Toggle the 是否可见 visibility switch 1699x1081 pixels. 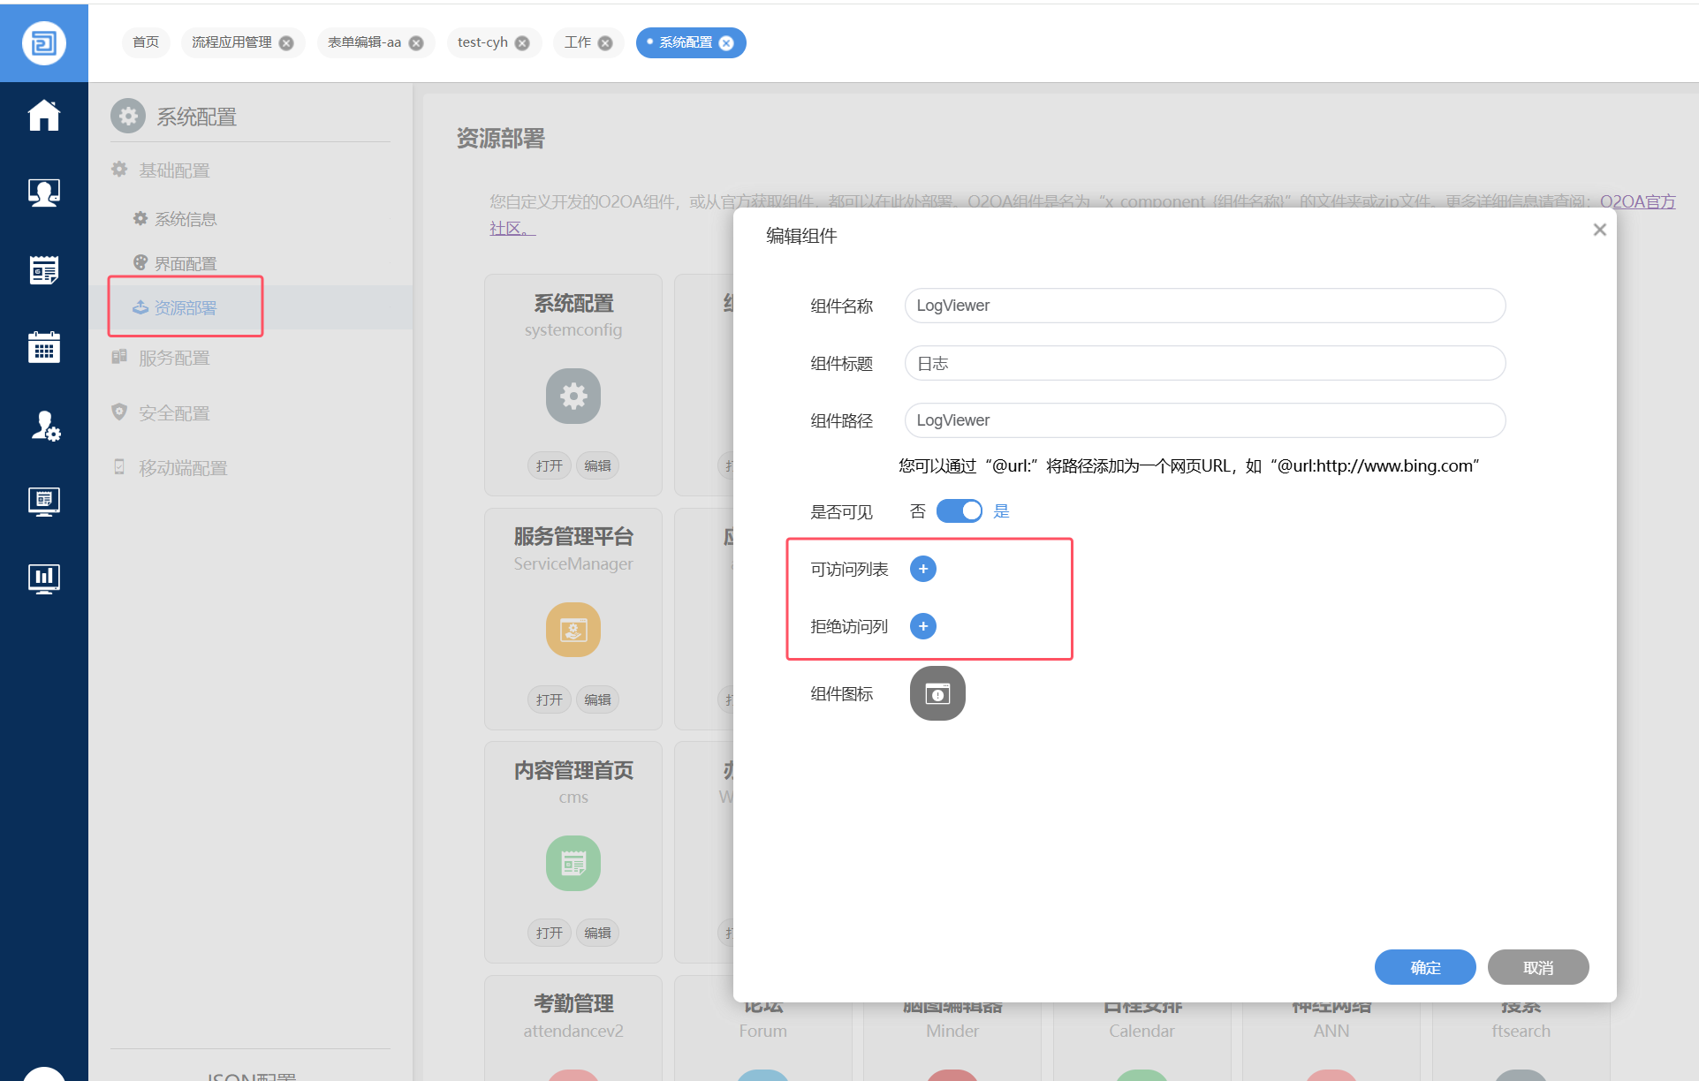959,511
